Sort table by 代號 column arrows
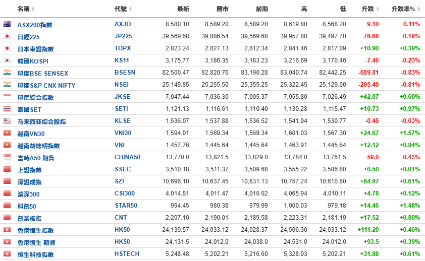This screenshot has height=261, width=425. click(x=130, y=9)
